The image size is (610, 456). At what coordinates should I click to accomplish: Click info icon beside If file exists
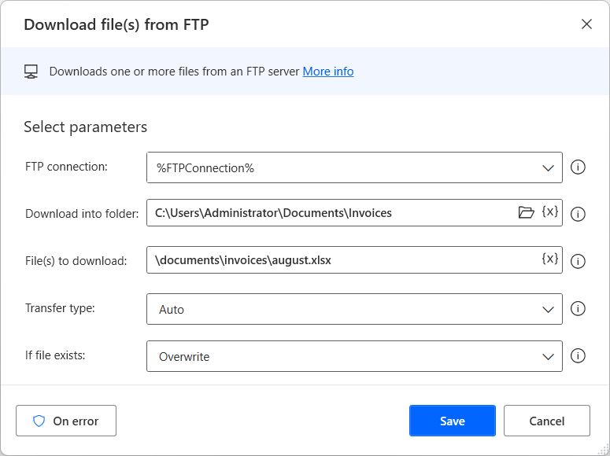pyautogui.click(x=578, y=356)
